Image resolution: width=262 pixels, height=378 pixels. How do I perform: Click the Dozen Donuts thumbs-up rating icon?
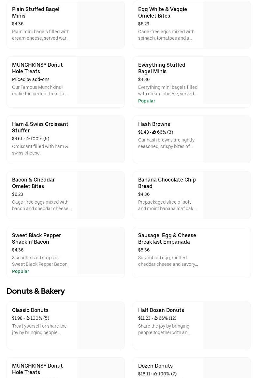(x=155, y=374)
